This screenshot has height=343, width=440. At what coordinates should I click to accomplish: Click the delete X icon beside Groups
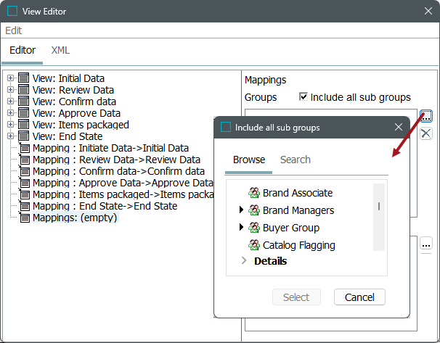(x=426, y=133)
